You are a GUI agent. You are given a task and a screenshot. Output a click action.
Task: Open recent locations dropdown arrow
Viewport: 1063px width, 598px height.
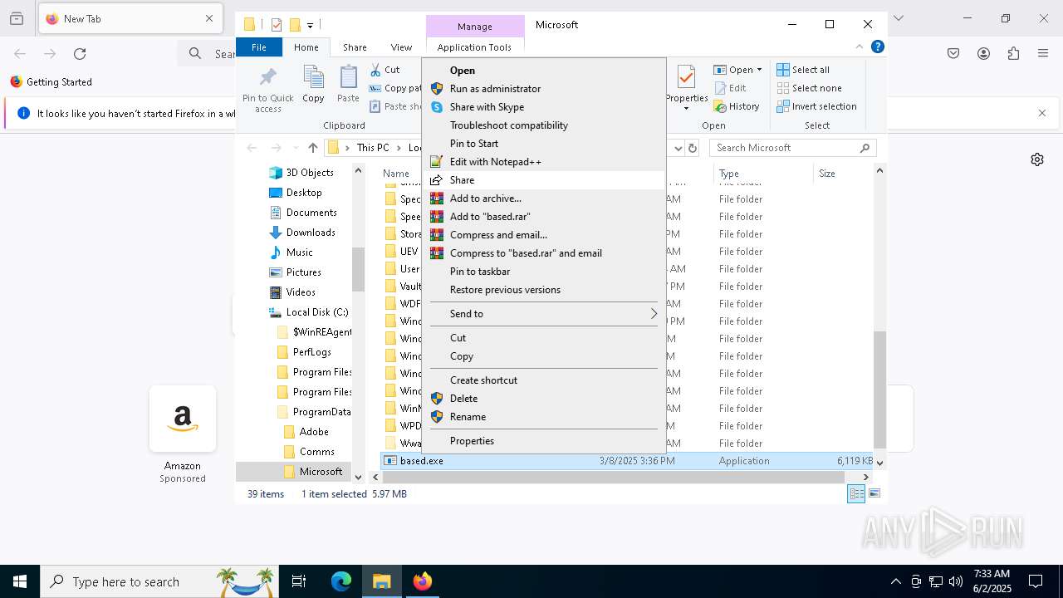click(x=295, y=148)
